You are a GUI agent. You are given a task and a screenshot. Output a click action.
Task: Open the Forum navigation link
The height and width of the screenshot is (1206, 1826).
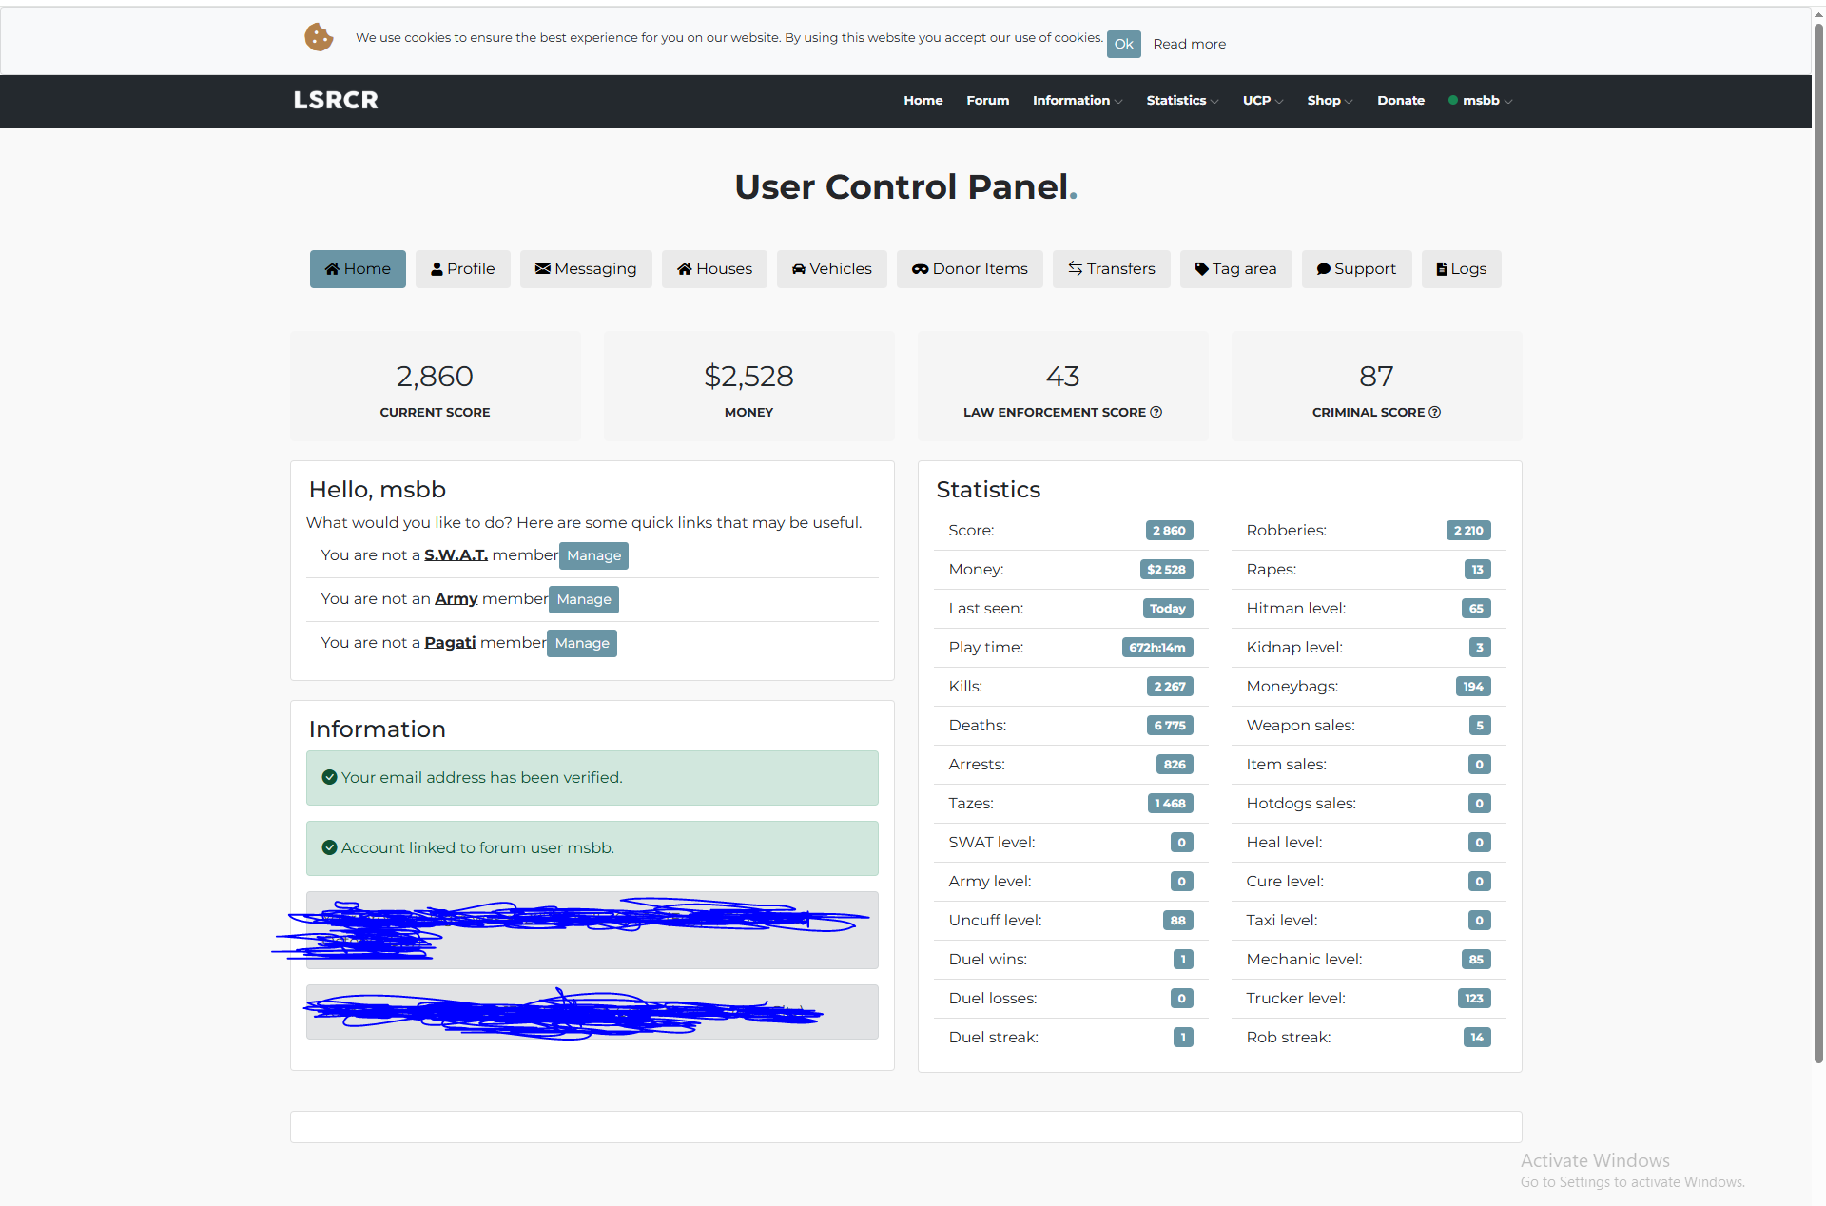(x=987, y=100)
